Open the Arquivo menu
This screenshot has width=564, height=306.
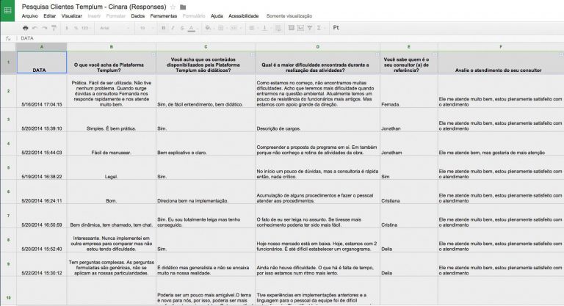(29, 16)
